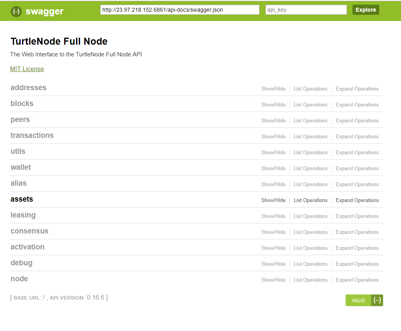Toggle Show/Hide for addresses
Image resolution: width=401 pixels, height=331 pixels.
click(x=274, y=89)
